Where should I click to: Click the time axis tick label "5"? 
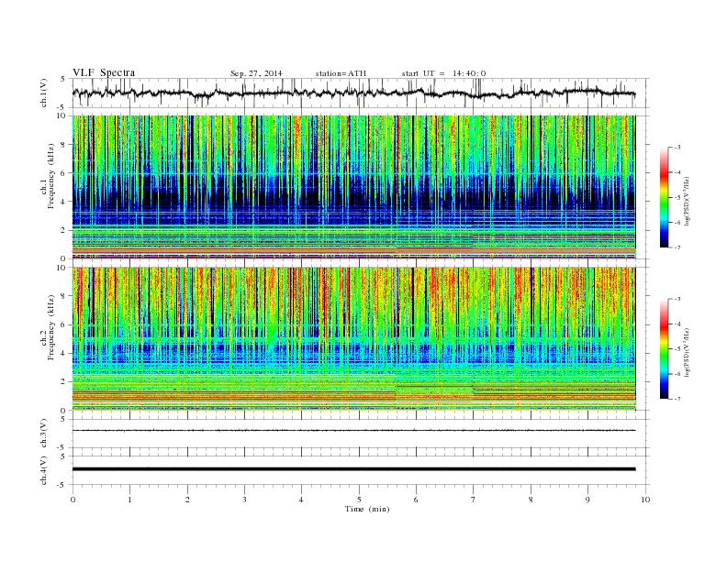[x=359, y=500]
